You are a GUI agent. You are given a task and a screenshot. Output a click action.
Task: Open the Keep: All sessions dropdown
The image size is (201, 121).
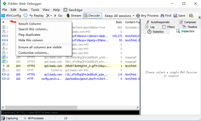119,16
